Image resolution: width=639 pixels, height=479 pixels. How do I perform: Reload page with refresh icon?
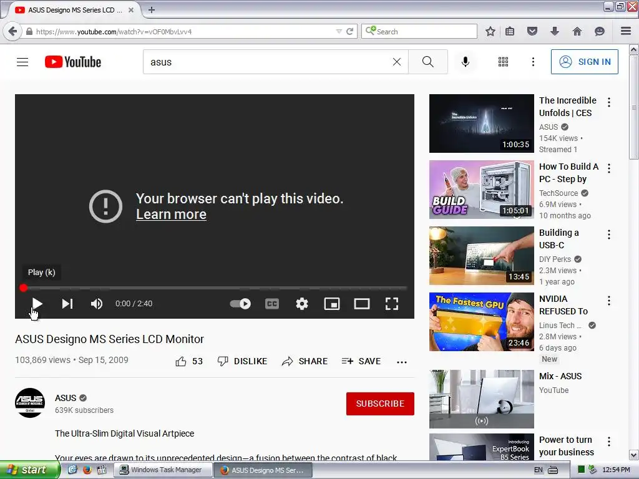point(349,31)
